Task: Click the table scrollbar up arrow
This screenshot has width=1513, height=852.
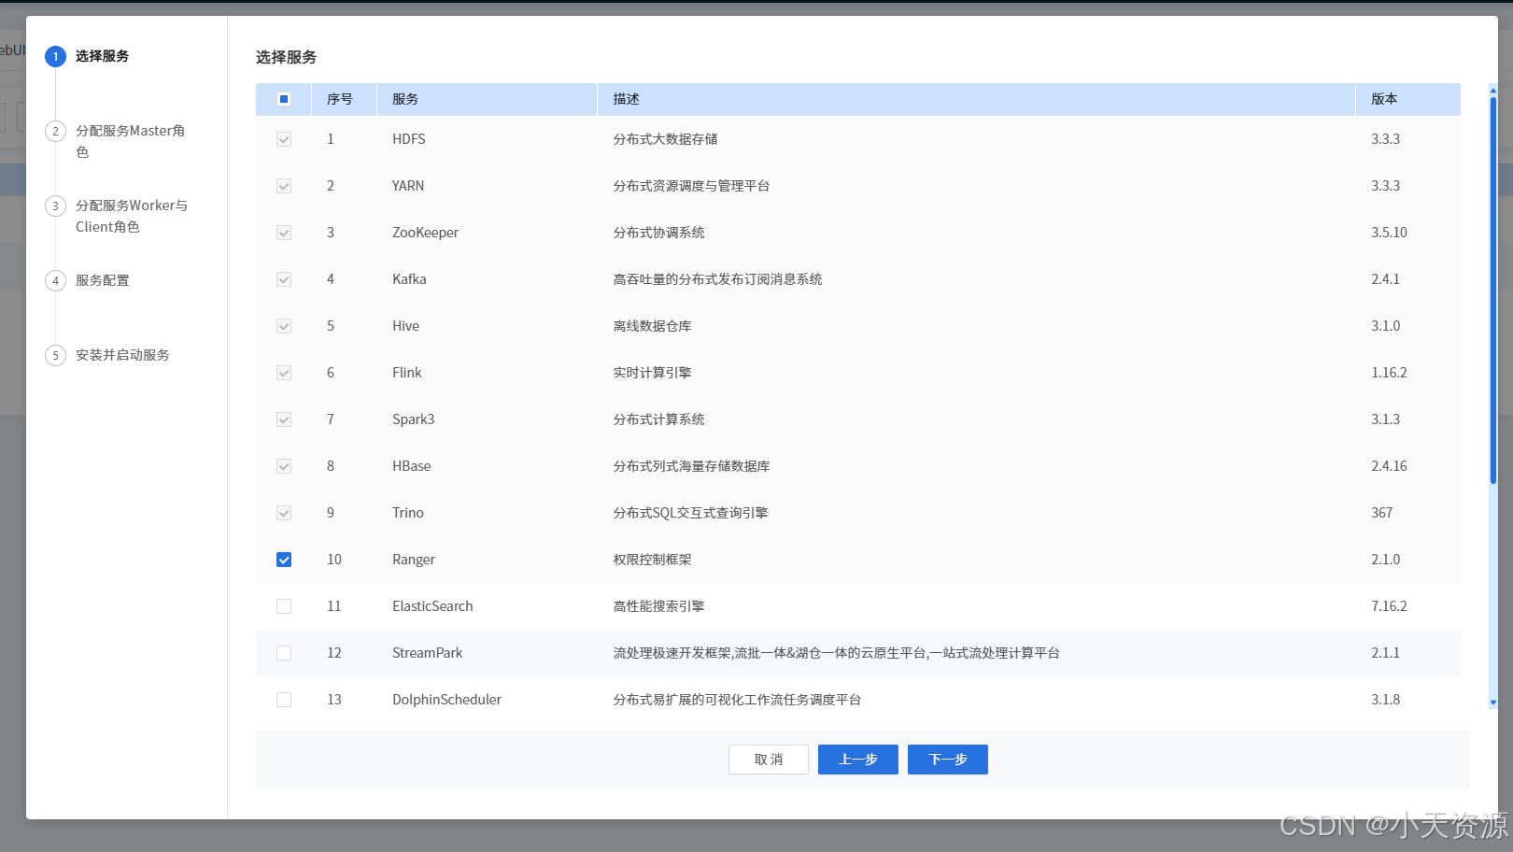Action: tap(1492, 91)
